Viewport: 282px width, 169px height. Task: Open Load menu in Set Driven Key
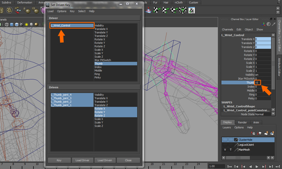tap(50, 11)
